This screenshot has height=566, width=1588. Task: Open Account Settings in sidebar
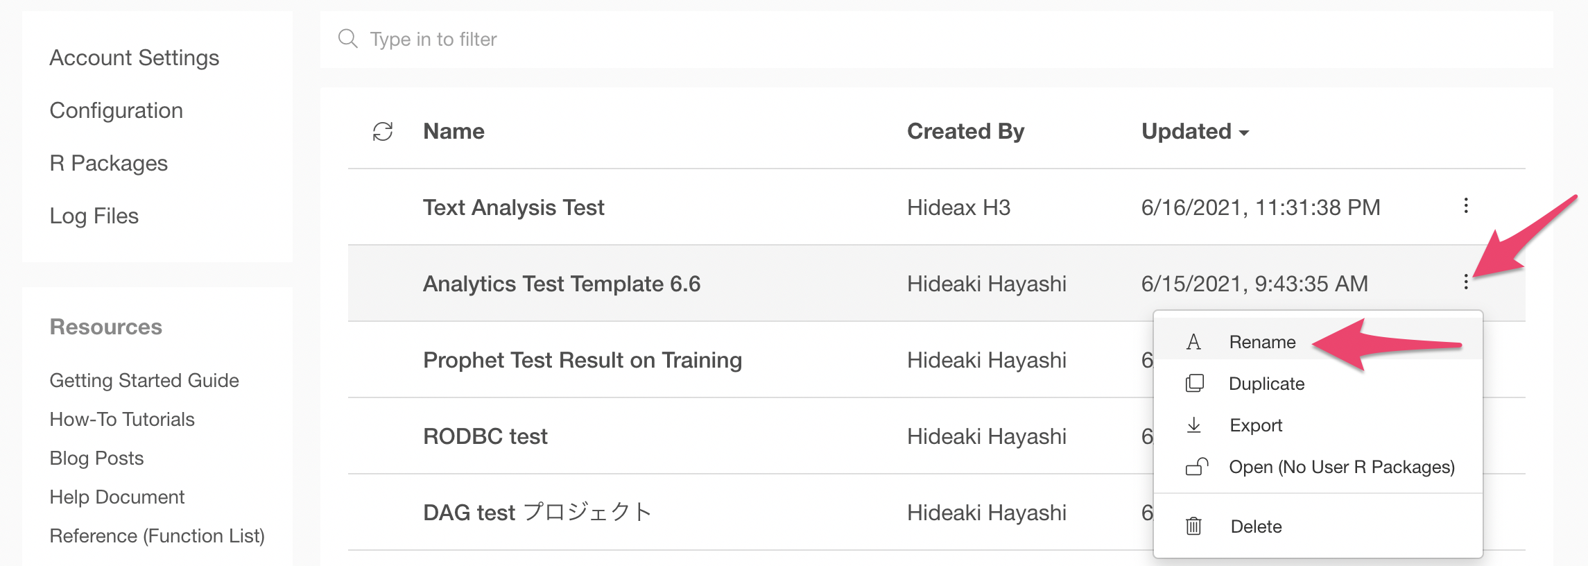click(135, 58)
